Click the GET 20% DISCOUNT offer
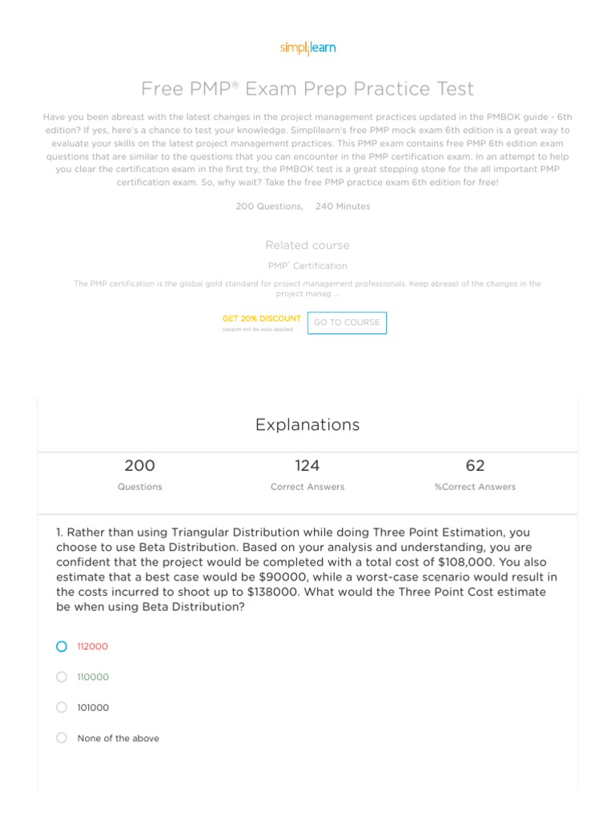615x820 pixels. [261, 318]
